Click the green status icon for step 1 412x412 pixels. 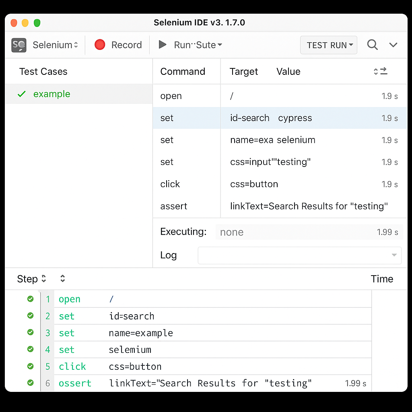coord(30,299)
